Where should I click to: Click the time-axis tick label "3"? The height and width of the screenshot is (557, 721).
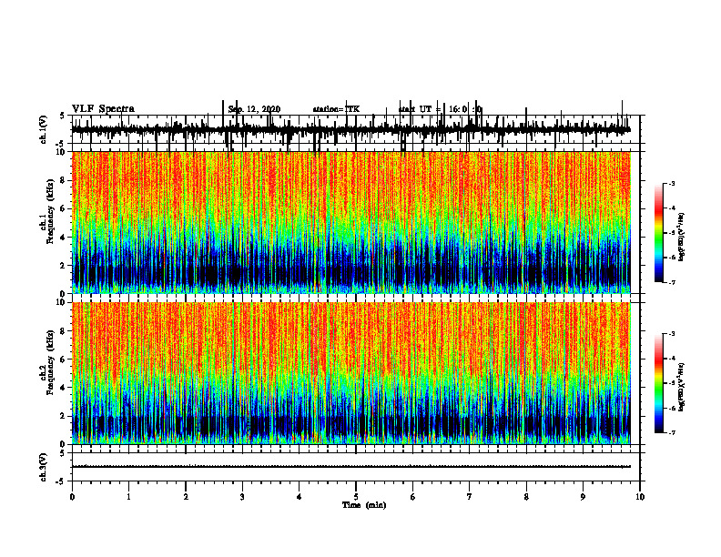pyautogui.click(x=242, y=497)
